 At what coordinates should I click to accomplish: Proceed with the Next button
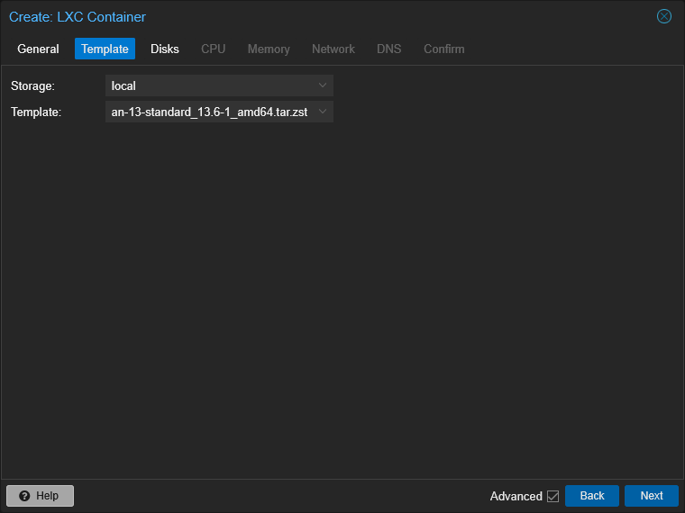click(652, 496)
